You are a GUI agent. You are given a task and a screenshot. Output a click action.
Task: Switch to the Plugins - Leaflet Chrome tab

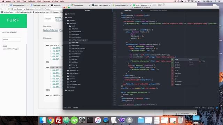pyautogui.click(x=121, y=5)
